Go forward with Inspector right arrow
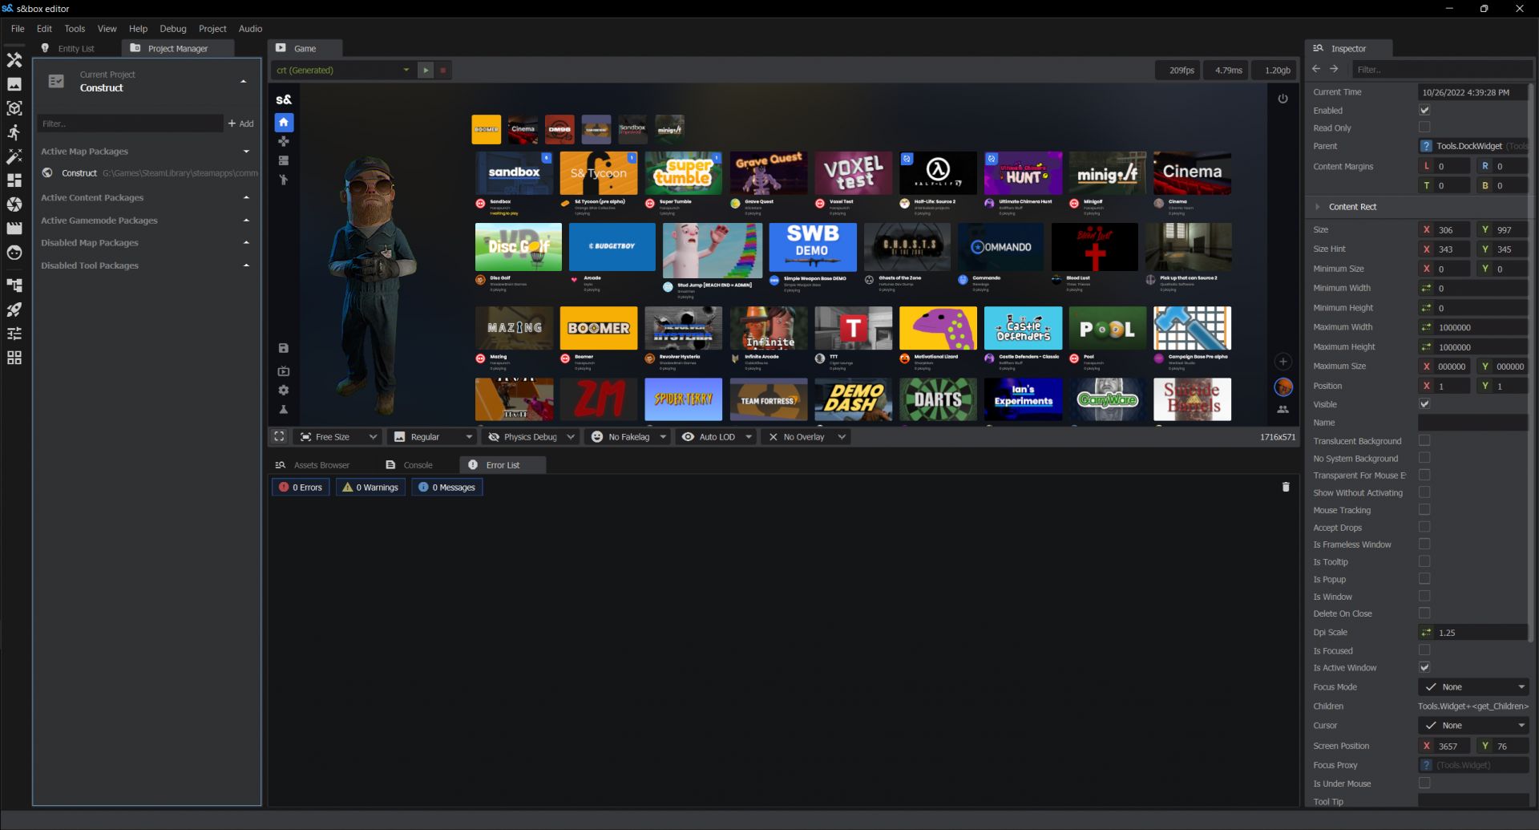The height and width of the screenshot is (830, 1539). pyautogui.click(x=1335, y=70)
